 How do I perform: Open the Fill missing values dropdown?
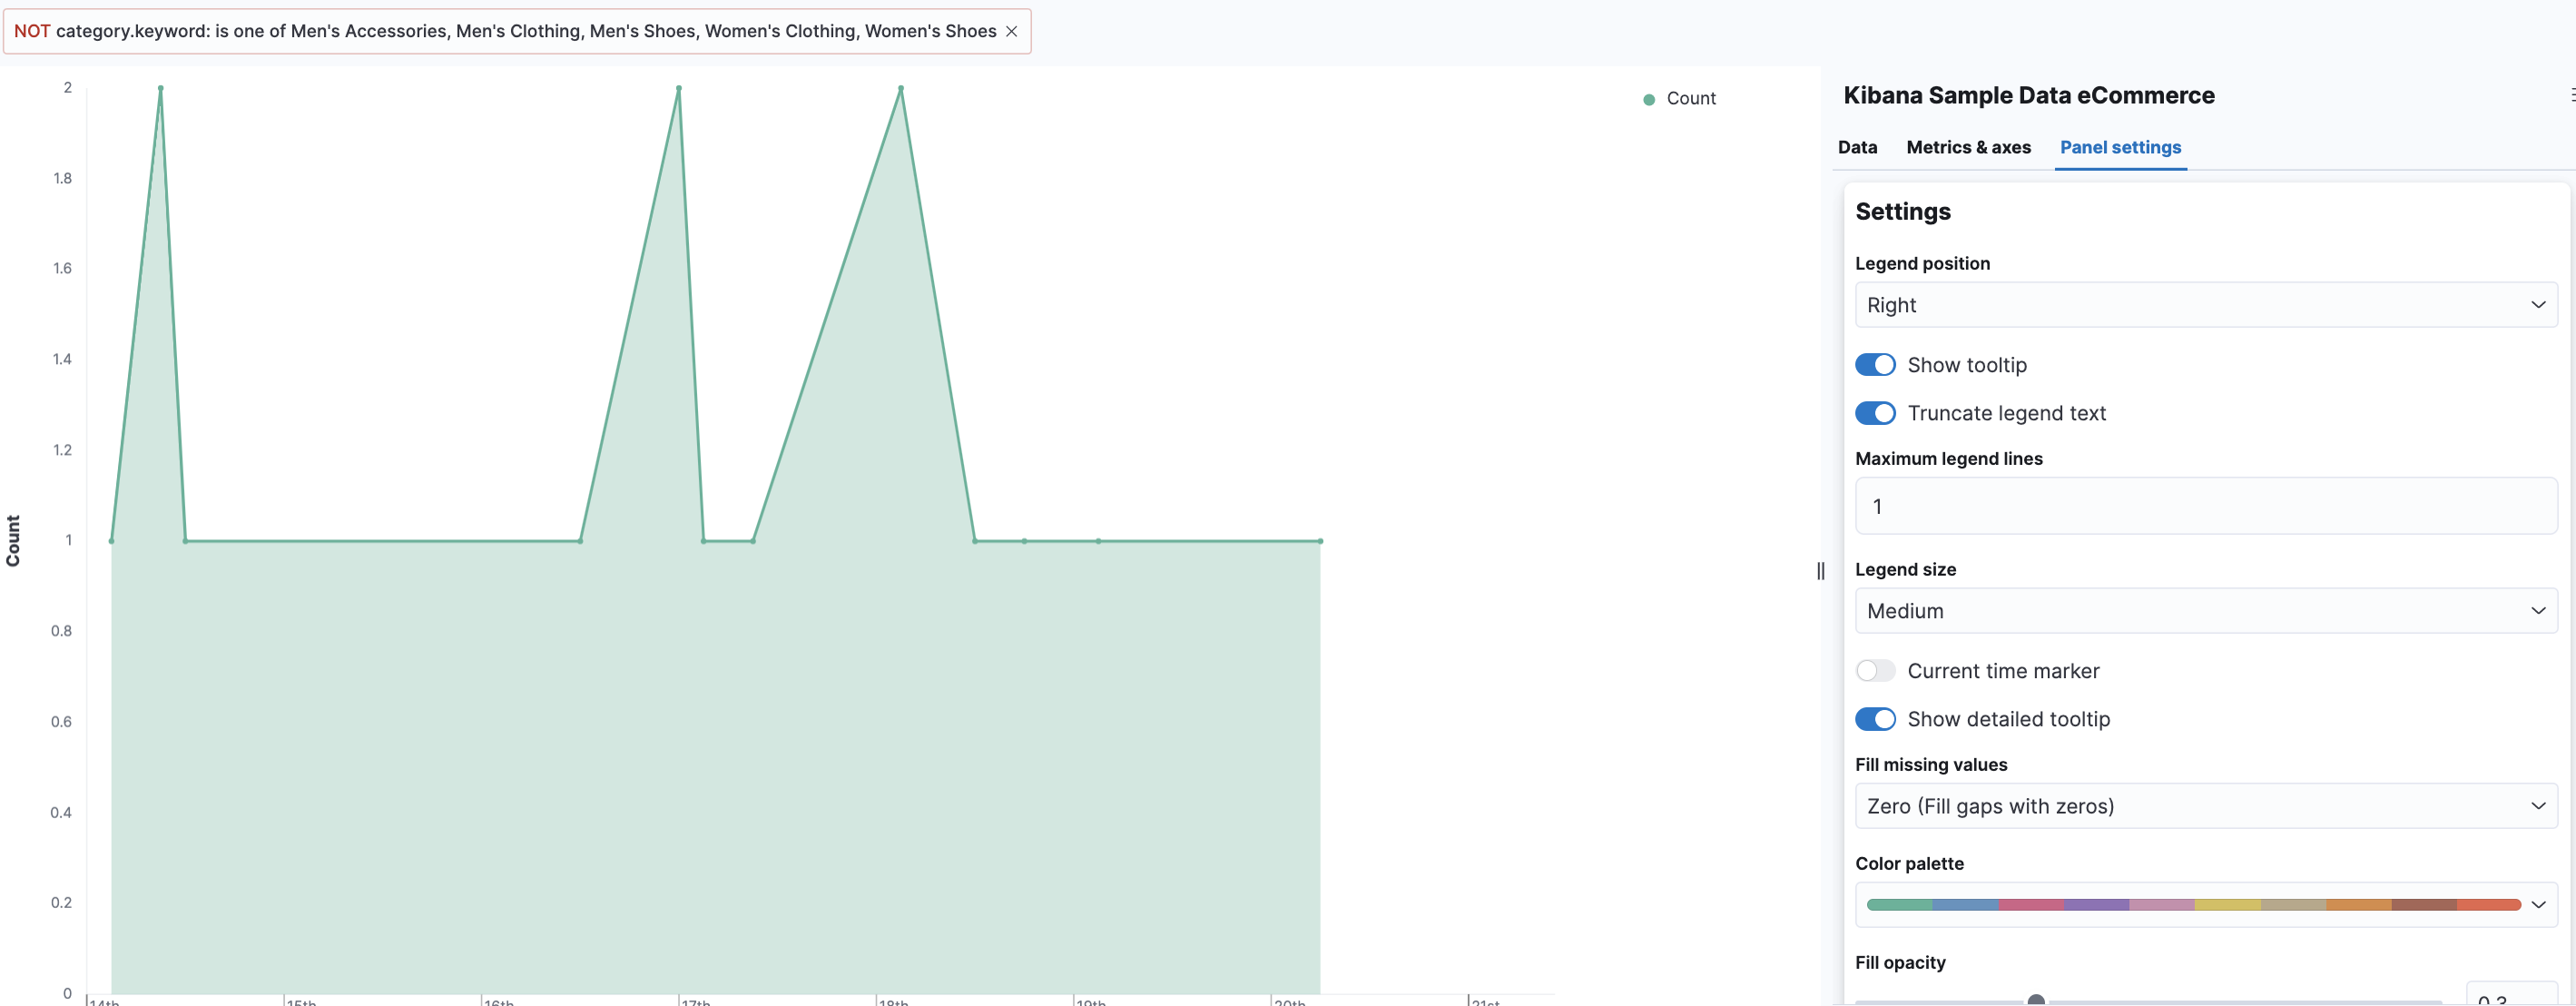[2205, 805]
